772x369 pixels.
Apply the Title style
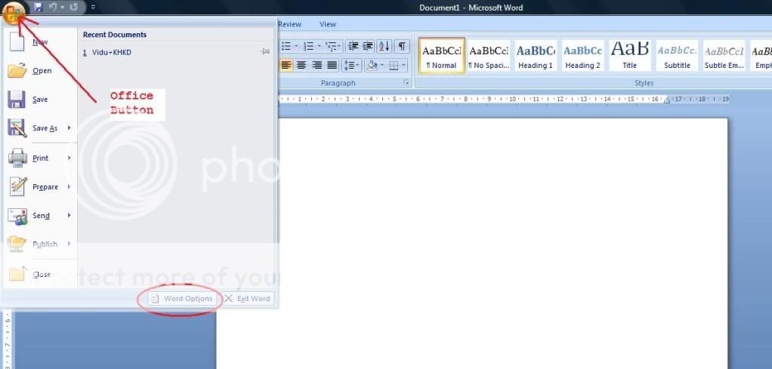tap(630, 56)
